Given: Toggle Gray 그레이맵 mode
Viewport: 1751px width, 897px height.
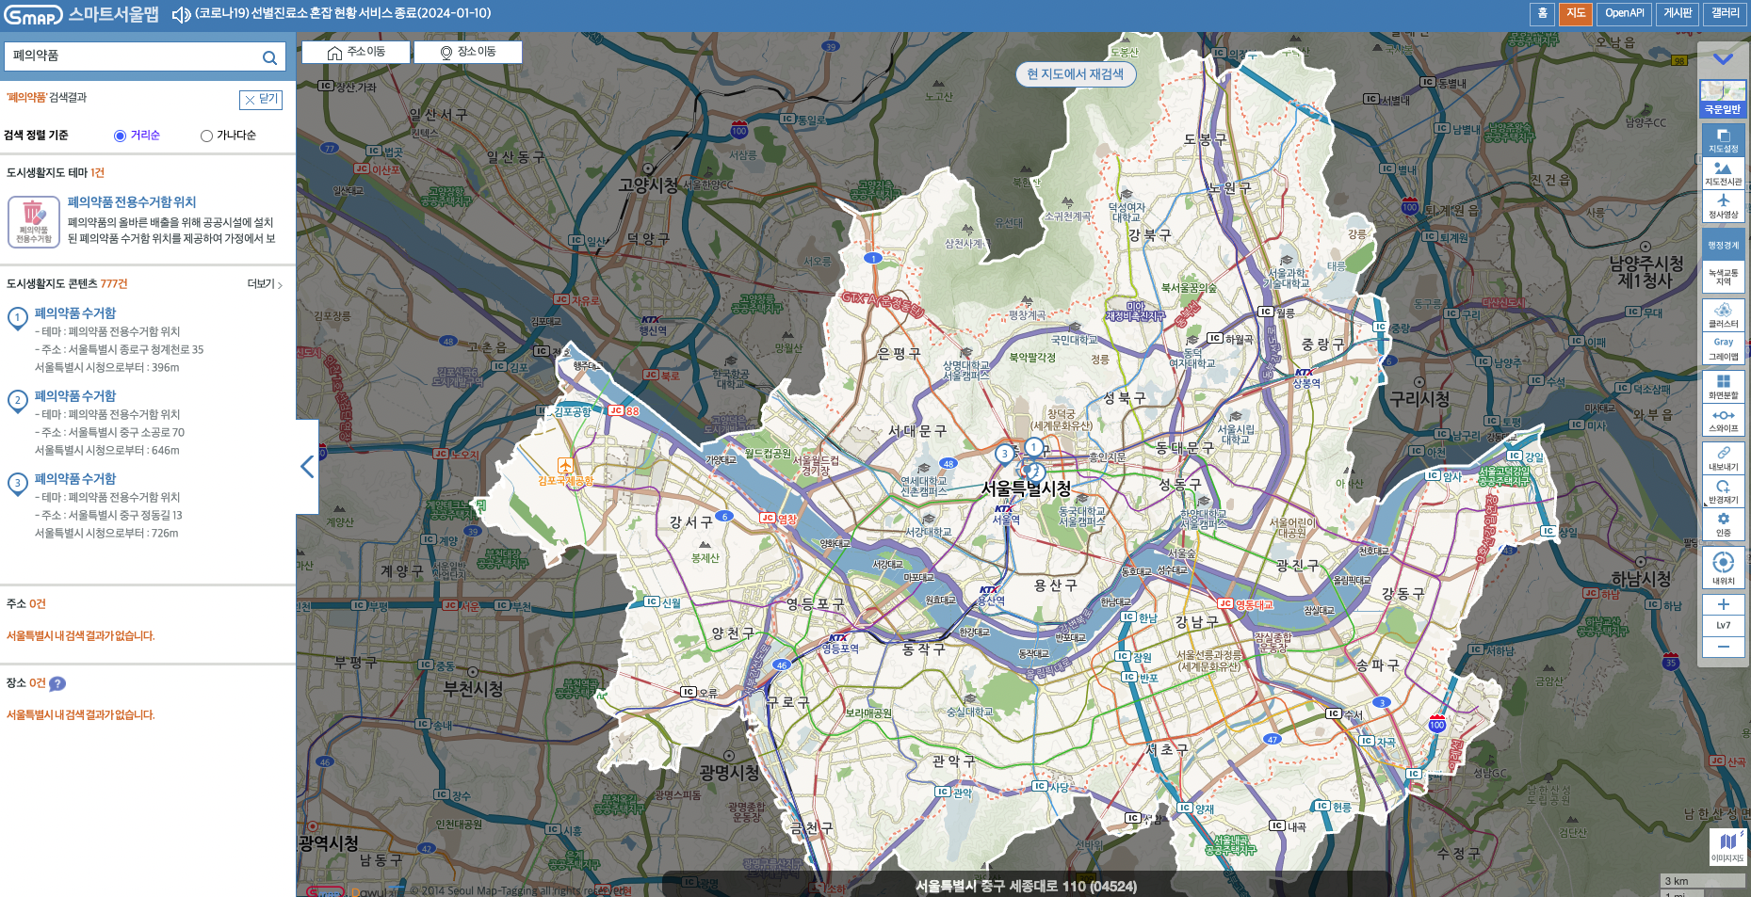Looking at the screenshot, I should click(x=1723, y=348).
